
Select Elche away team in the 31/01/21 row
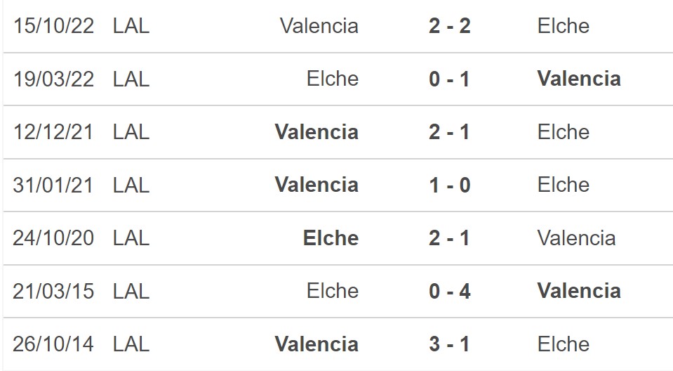tap(563, 185)
